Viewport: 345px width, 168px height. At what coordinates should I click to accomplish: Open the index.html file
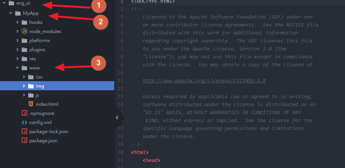click(x=47, y=104)
